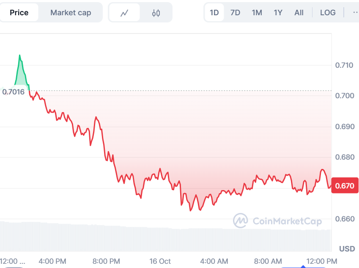Select the Price tab
This screenshot has width=359, height=268.
[x=20, y=12]
